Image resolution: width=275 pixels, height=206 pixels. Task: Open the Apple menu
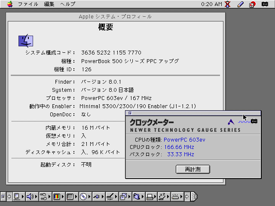click(10, 4)
